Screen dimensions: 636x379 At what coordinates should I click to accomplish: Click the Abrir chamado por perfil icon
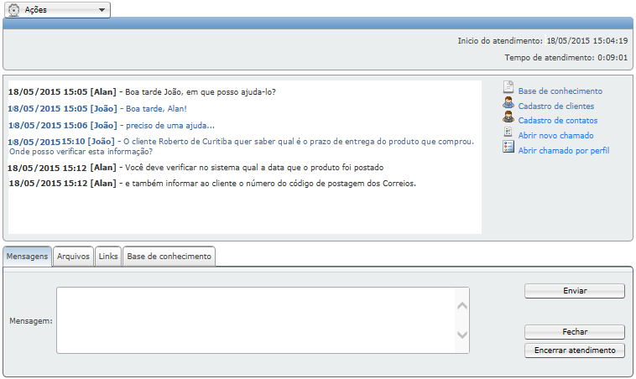tap(508, 147)
